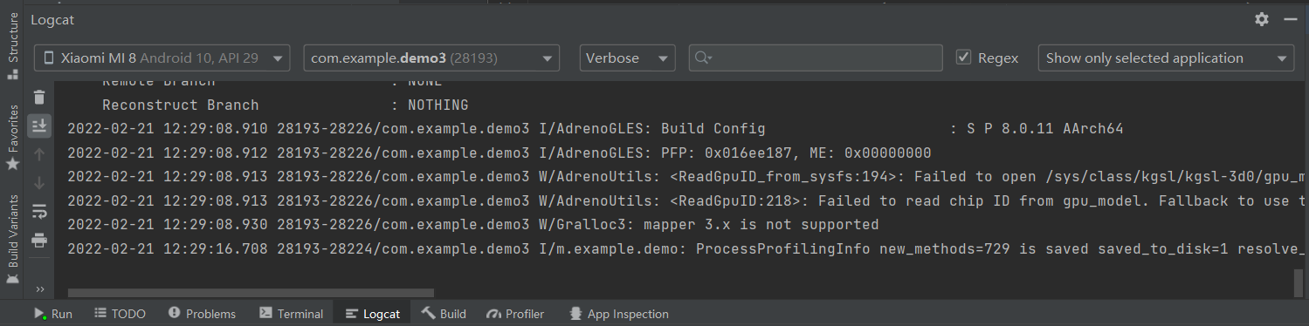The width and height of the screenshot is (1309, 326).
Task: Click the Logcat search input field
Action: tap(816, 58)
